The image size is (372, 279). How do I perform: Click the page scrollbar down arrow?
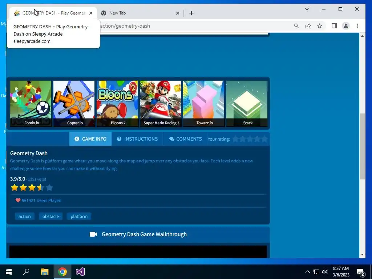click(x=362, y=255)
